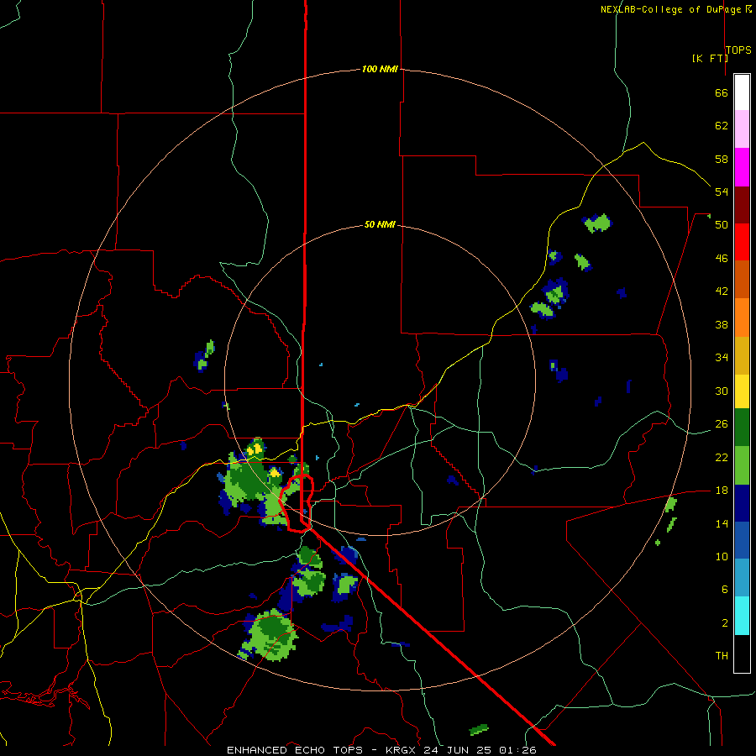The width and height of the screenshot is (756, 756).
Task: Click the '46' legend value label
Action: pos(722,259)
